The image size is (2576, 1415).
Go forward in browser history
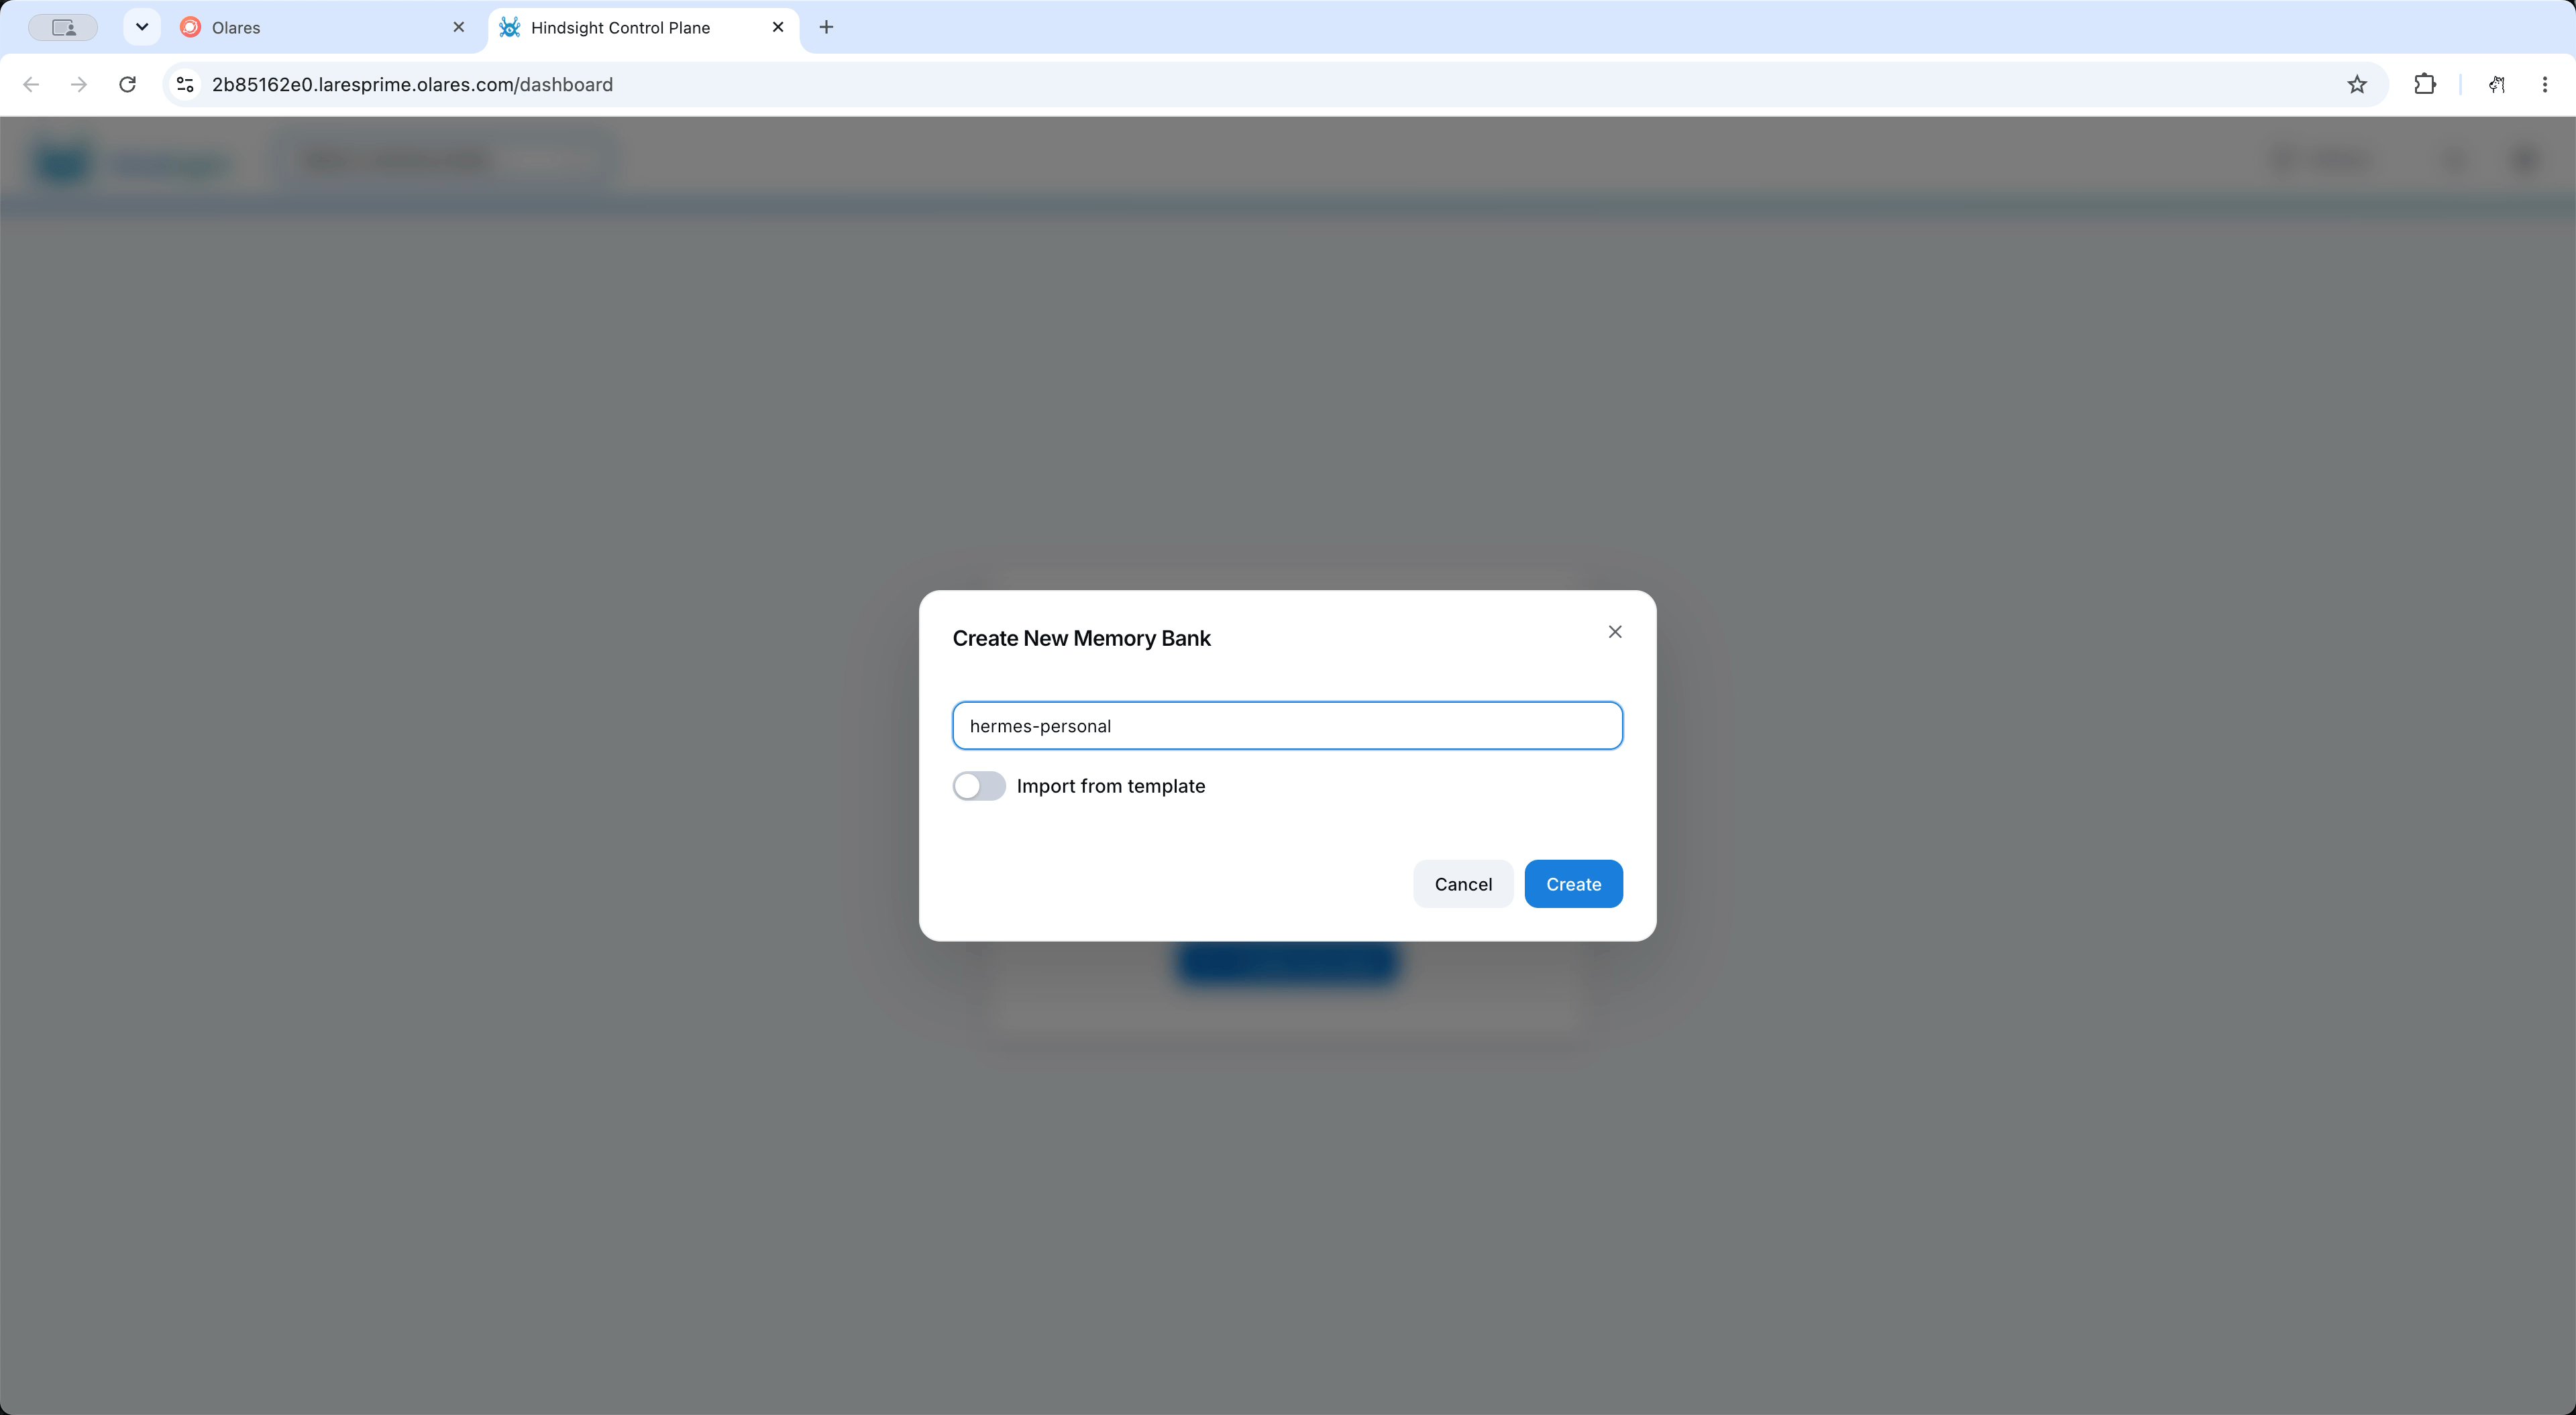(79, 85)
